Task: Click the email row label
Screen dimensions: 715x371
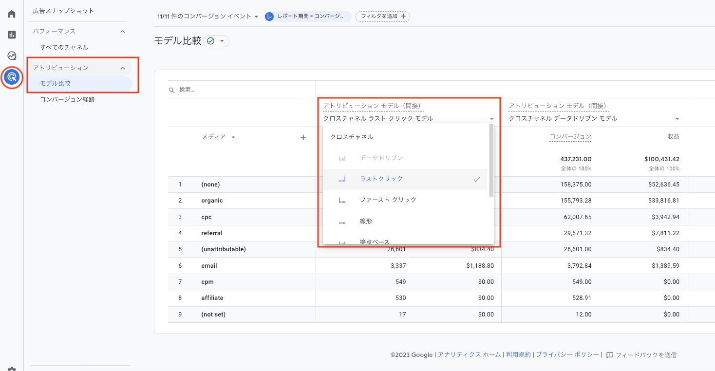Action: [x=209, y=266]
